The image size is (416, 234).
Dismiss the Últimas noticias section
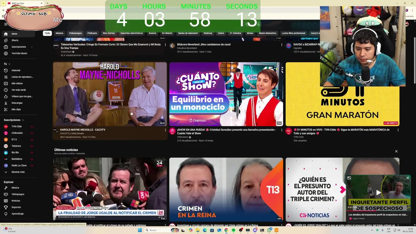tap(396, 151)
